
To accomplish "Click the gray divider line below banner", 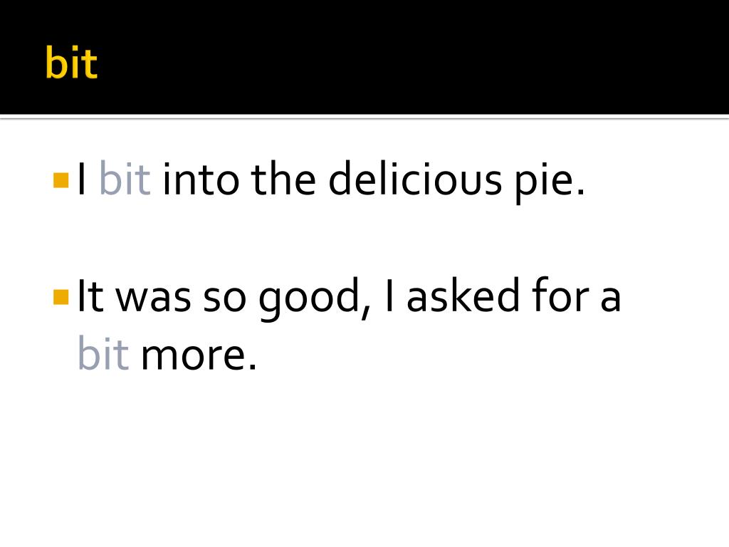I will coord(364,118).
